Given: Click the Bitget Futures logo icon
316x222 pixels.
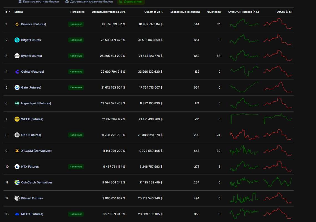Looking at the screenshot, I should 17,40.
